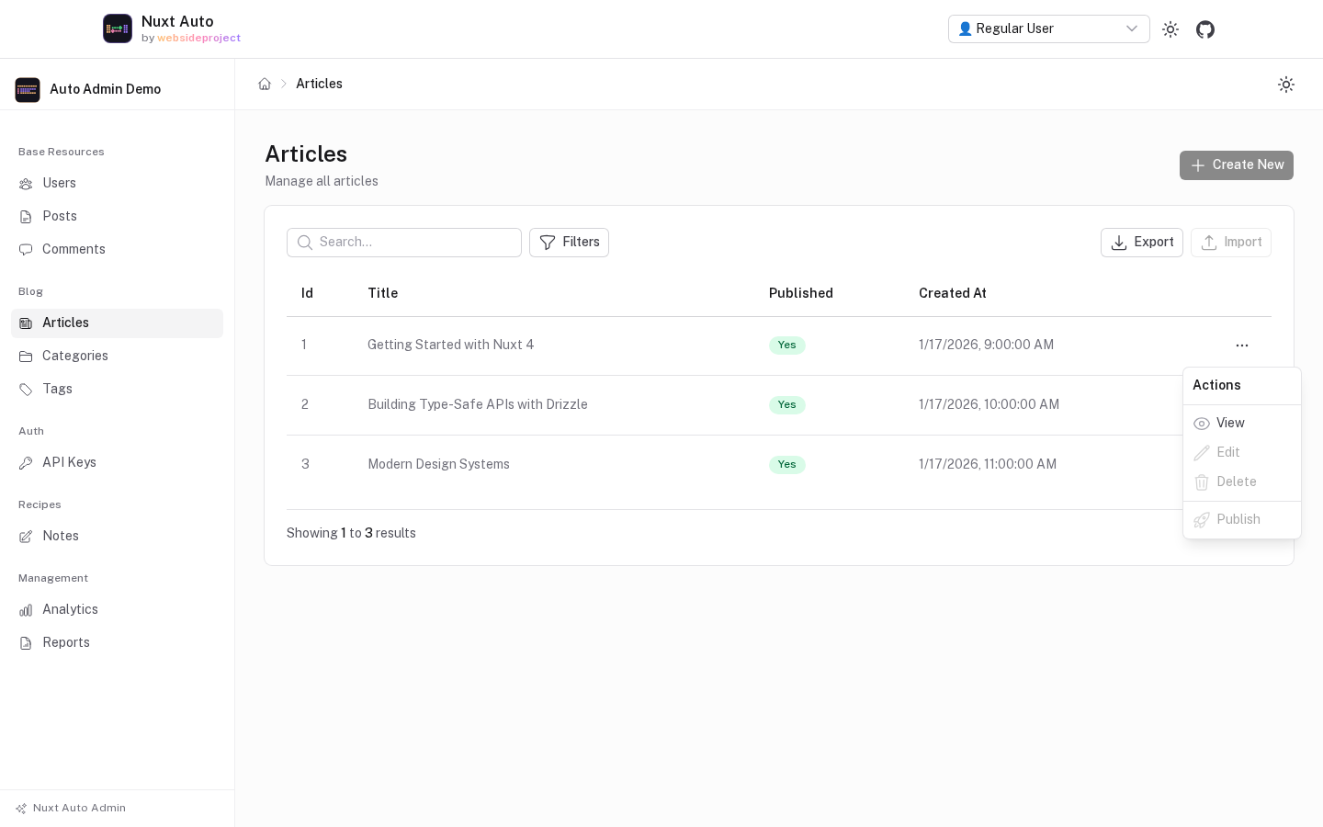The image size is (1323, 827).
Task: Click the Export download icon
Action: [1119, 243]
